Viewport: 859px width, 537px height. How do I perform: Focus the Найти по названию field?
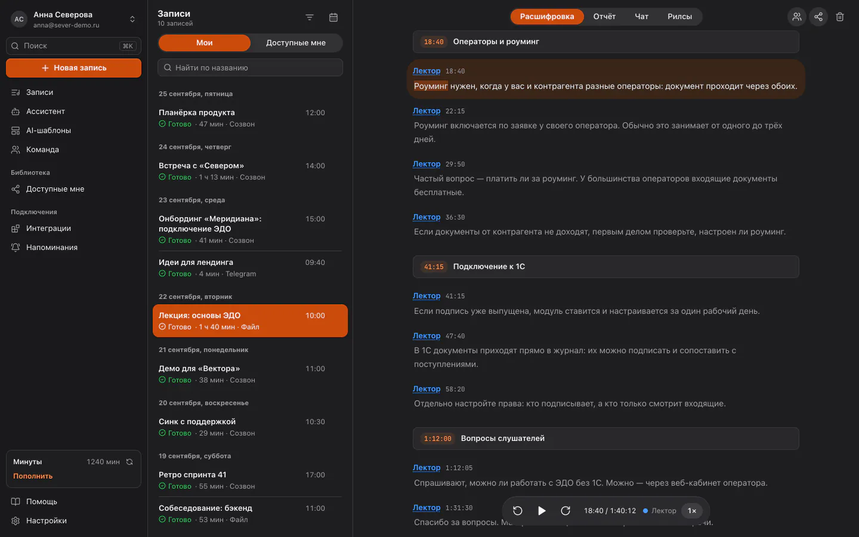click(x=250, y=67)
